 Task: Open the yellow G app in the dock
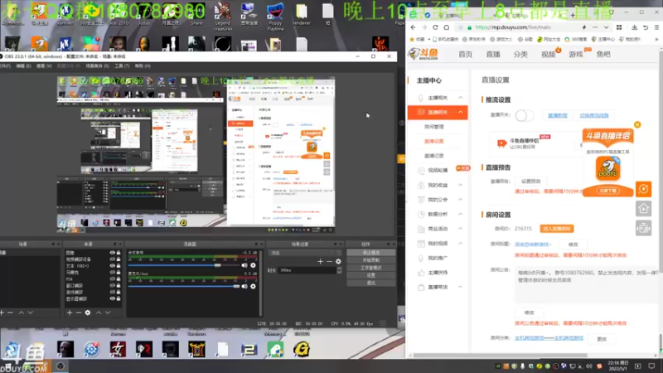pyautogui.click(x=302, y=349)
